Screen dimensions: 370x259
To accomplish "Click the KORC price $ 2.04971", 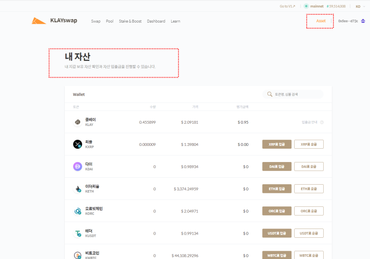I will pos(190,211).
